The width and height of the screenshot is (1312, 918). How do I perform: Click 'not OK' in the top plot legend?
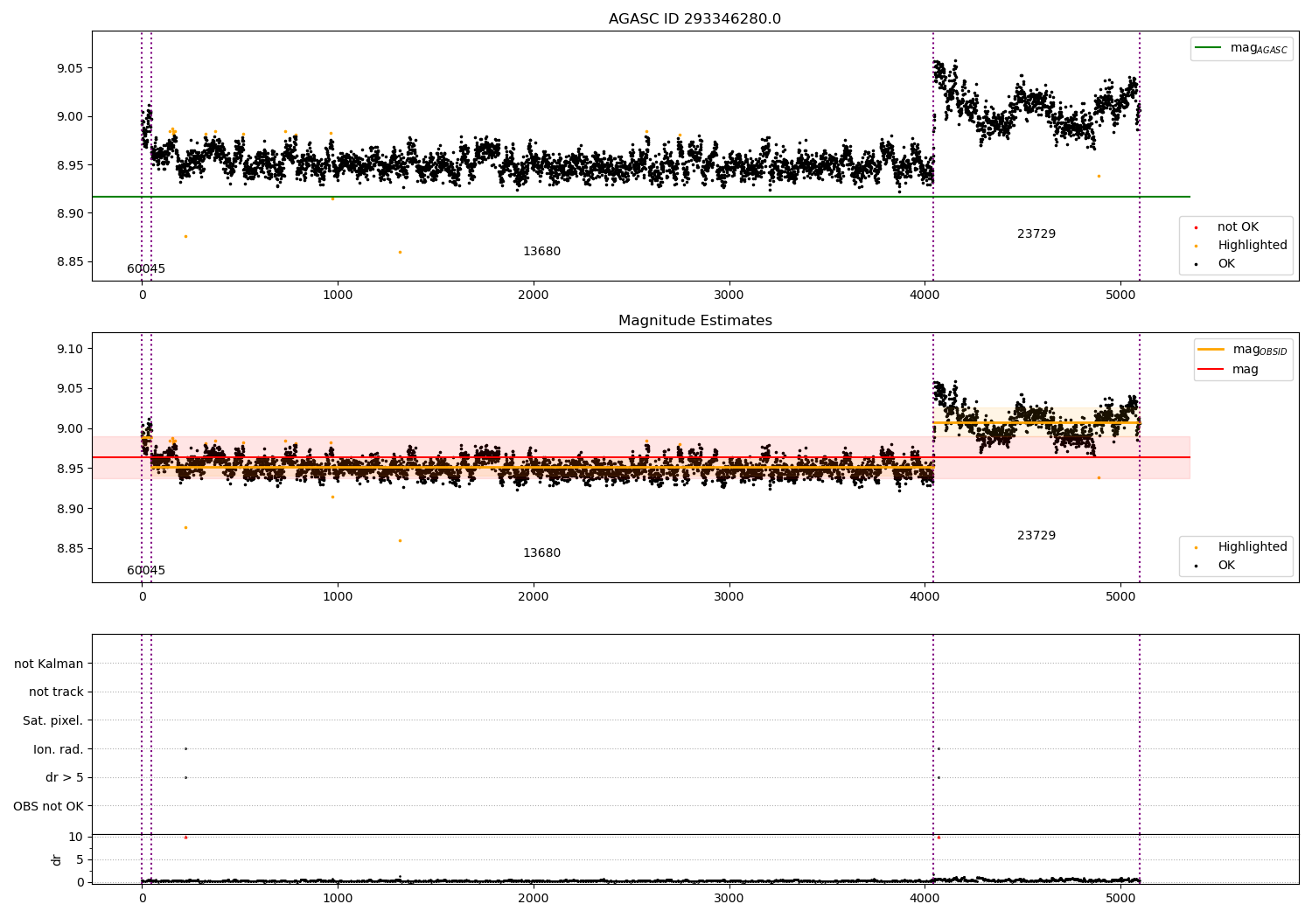click(x=1238, y=227)
